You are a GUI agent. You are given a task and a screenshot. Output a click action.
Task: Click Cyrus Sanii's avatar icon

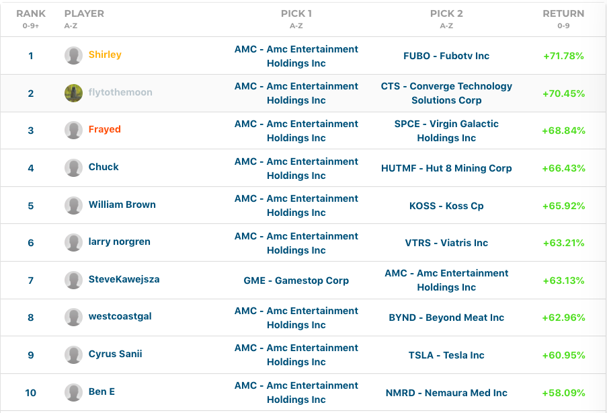[x=73, y=354]
